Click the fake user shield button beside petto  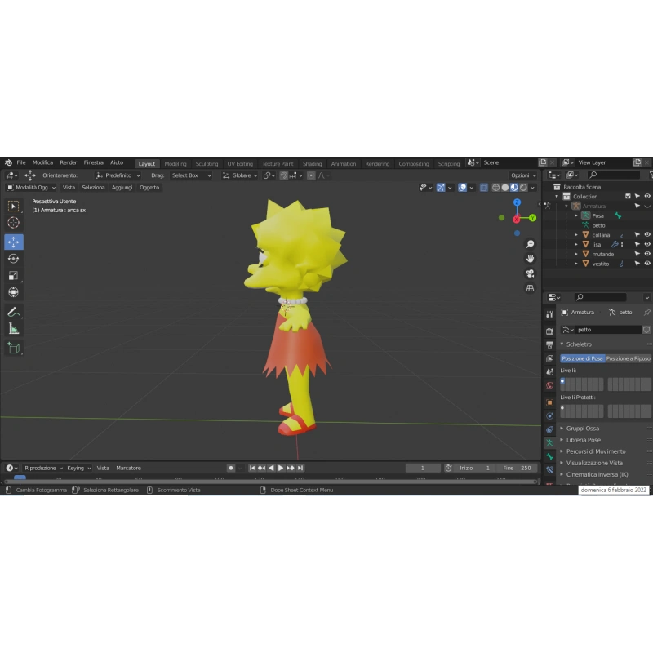pyautogui.click(x=646, y=330)
